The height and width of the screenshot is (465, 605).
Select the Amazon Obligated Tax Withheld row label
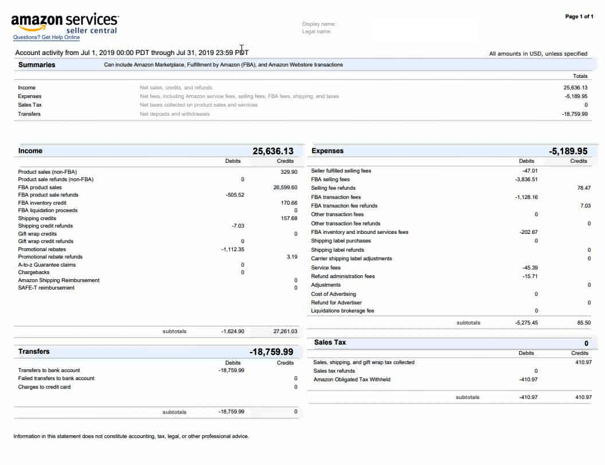pyautogui.click(x=352, y=380)
